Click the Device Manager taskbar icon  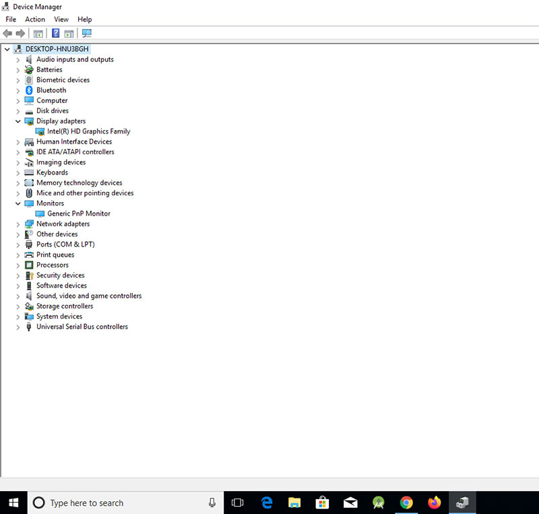462,503
